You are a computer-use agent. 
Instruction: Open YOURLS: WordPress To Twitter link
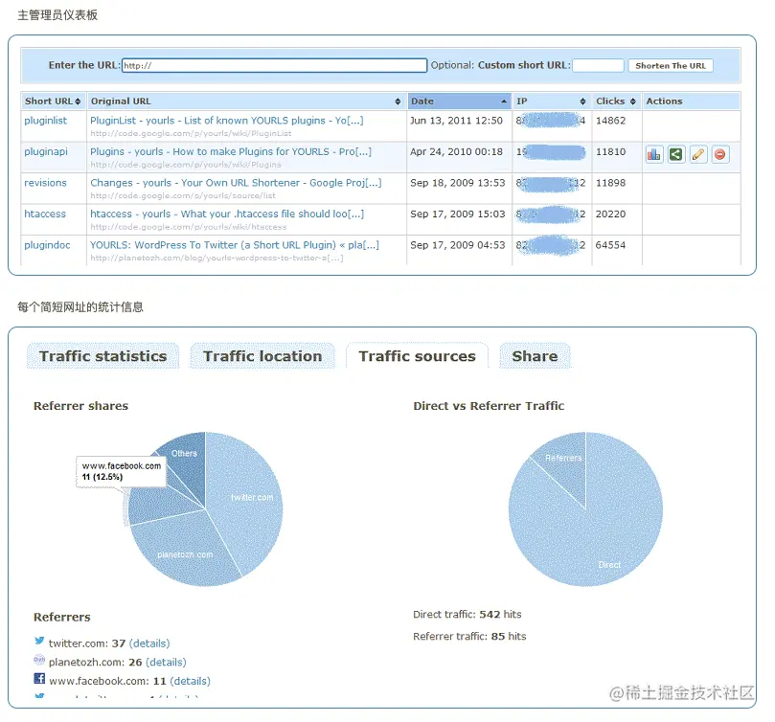[x=235, y=245]
